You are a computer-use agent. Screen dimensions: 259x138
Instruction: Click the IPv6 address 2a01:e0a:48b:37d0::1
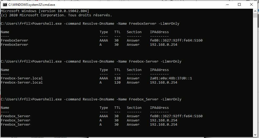pos(171,78)
